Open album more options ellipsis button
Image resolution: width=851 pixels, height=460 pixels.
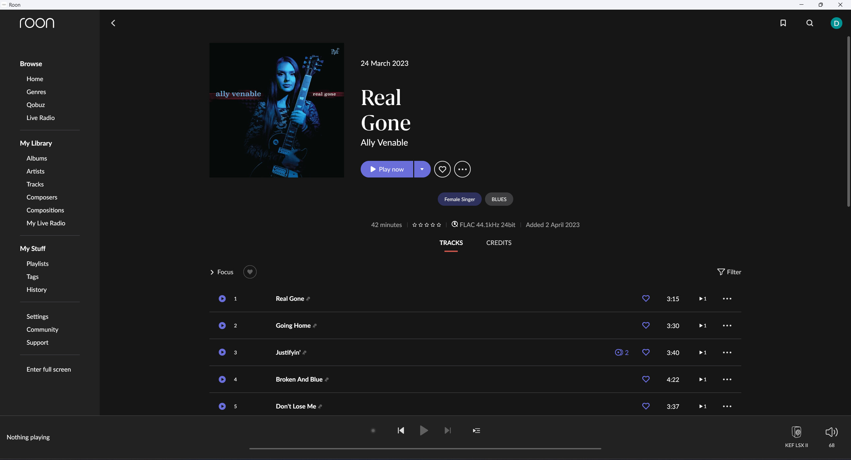point(462,169)
